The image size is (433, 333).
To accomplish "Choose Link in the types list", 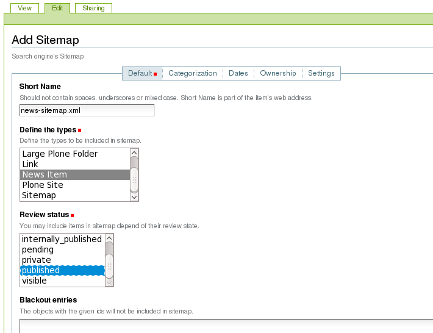I will pos(30,164).
